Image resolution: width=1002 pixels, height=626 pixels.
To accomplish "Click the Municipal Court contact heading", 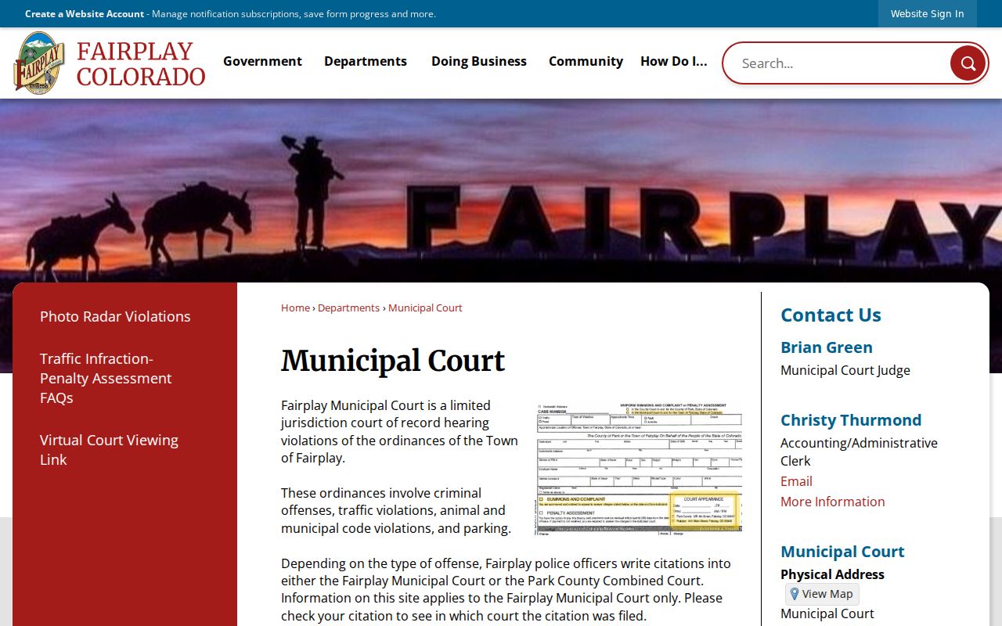I will point(842,552).
